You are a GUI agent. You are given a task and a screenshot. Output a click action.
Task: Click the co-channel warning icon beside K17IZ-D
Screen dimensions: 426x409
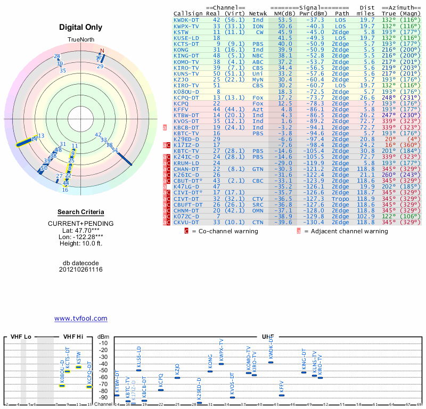[168, 145]
